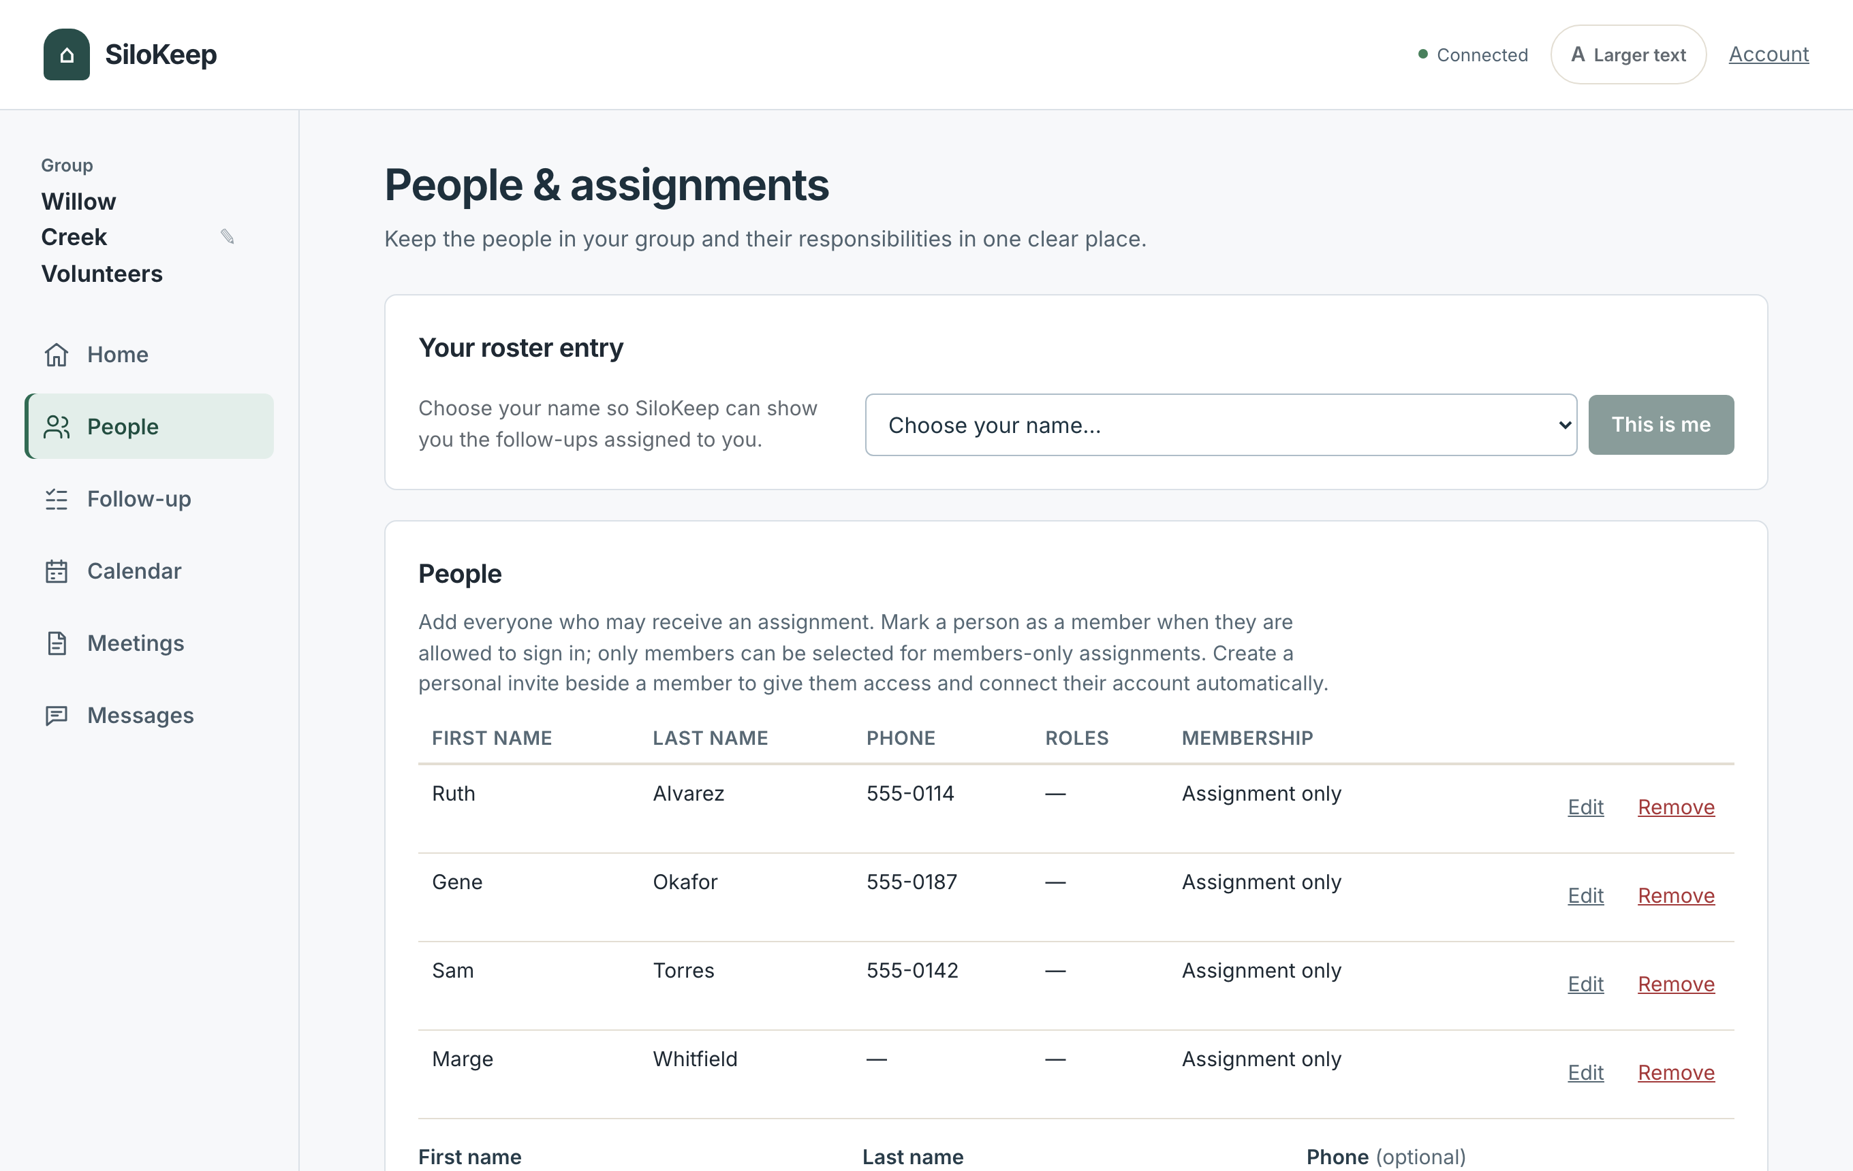
Task: Remove Sam Torres from roster
Action: [1676, 984]
